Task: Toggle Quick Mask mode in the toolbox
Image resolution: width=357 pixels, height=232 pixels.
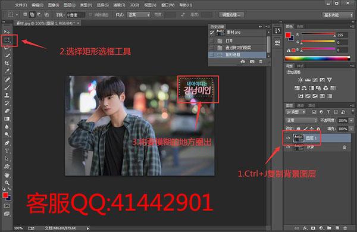Action: [7, 206]
